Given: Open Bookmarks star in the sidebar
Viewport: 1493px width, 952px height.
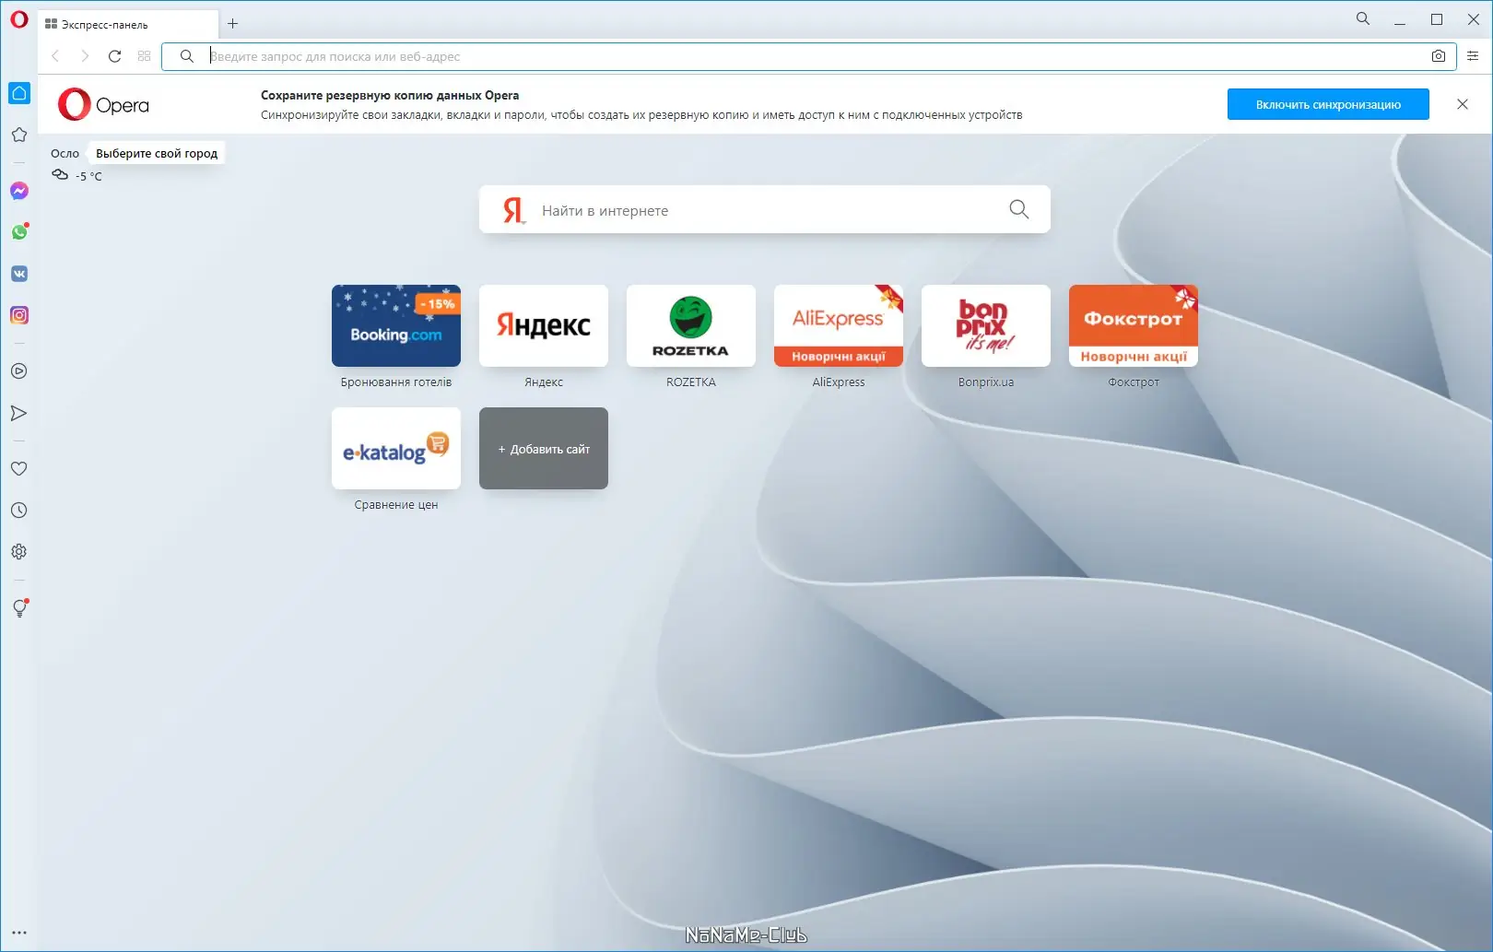Looking at the screenshot, I should click(19, 135).
